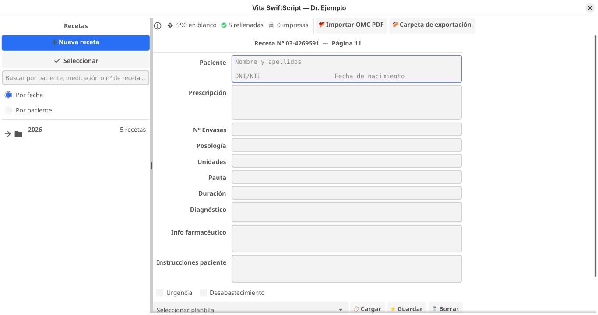Click the Instrucciones paciente text area
The height and width of the screenshot is (315, 598).
point(346,269)
